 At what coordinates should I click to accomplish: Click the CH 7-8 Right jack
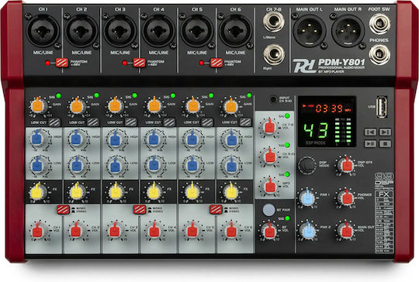(274, 54)
